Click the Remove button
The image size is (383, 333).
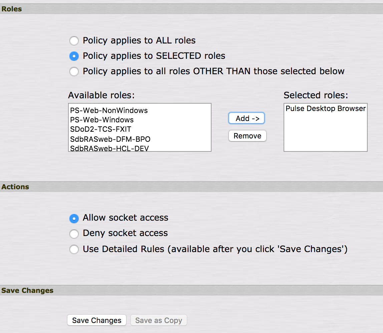pyautogui.click(x=247, y=136)
